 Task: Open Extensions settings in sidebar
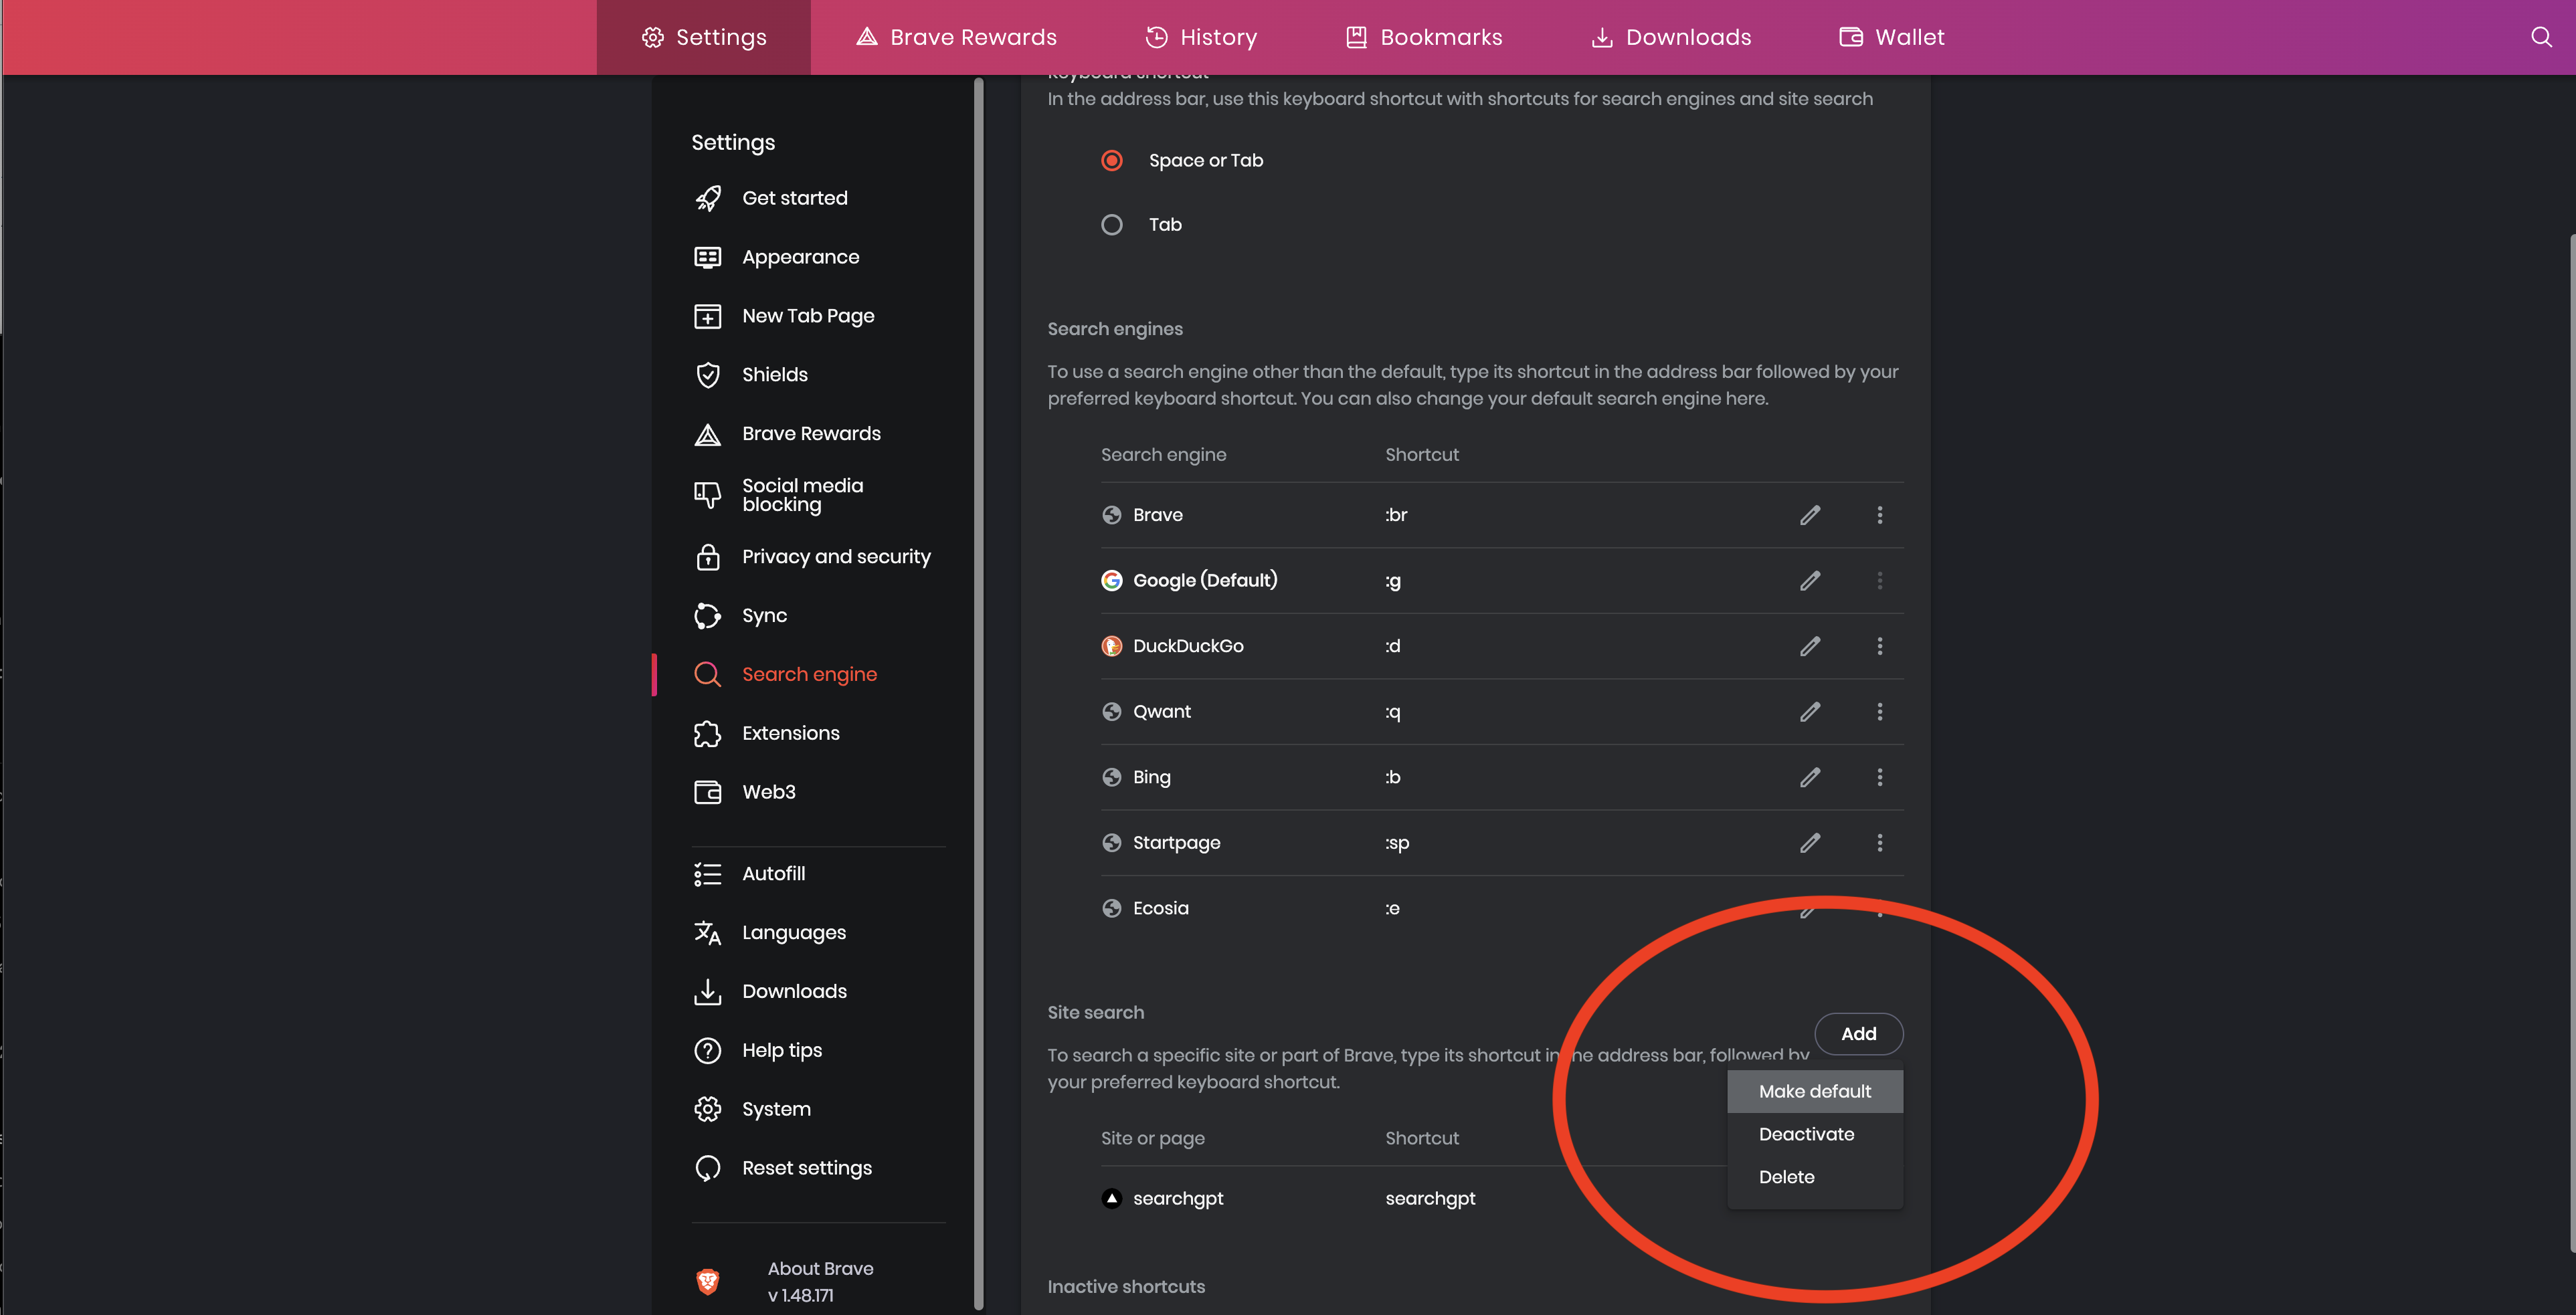(790, 733)
